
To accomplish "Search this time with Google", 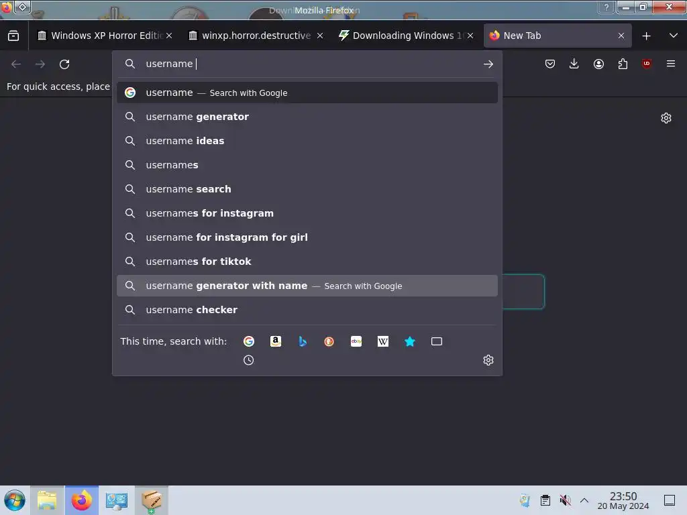I will tap(249, 341).
